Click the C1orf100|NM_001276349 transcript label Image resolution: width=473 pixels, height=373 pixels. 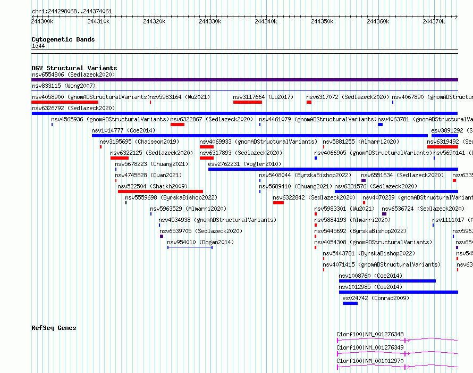coord(370,347)
